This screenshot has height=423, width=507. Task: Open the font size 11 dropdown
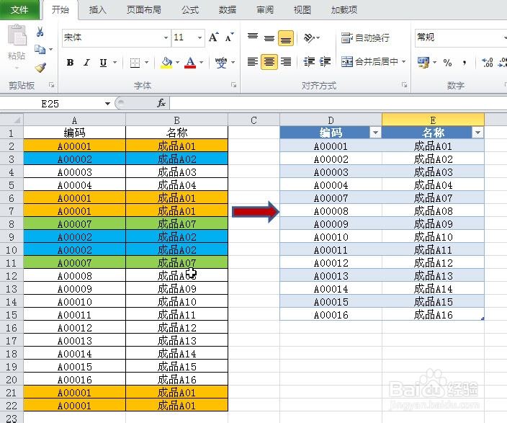click(199, 37)
